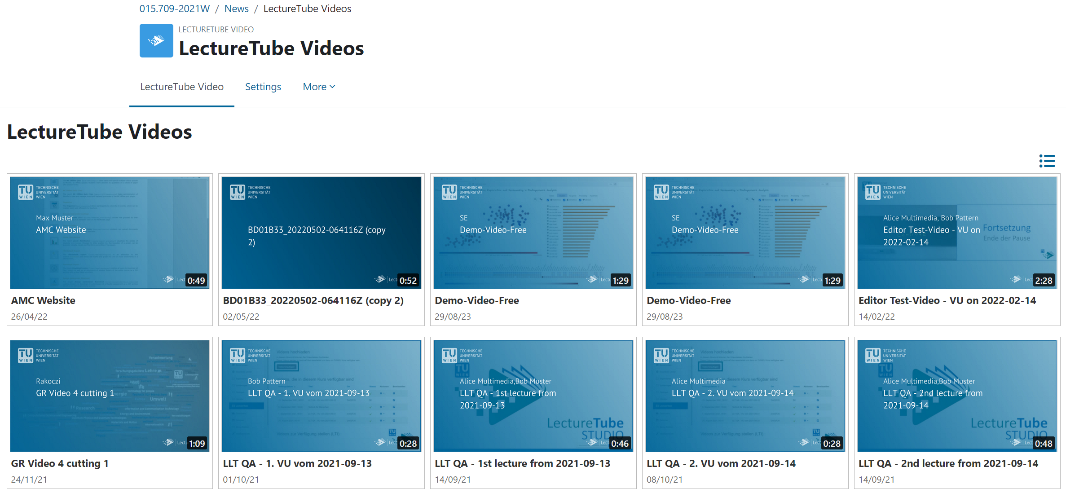
Task: Switch to list view icon
Action: (1047, 161)
